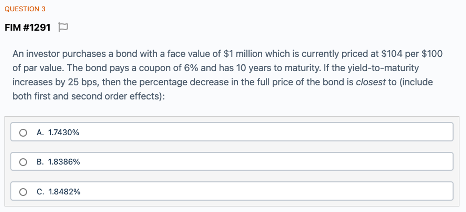Click the "A." option letter label

40,132
